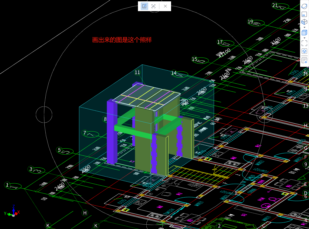Click grid axis bubble 14
This screenshot has height=229, width=309.
174,73
